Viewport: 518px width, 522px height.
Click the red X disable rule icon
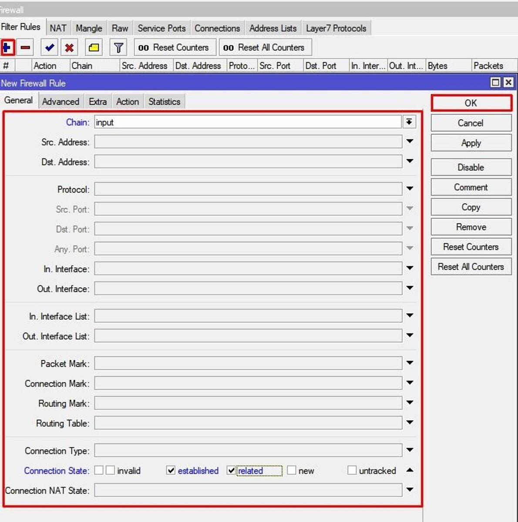(x=69, y=47)
